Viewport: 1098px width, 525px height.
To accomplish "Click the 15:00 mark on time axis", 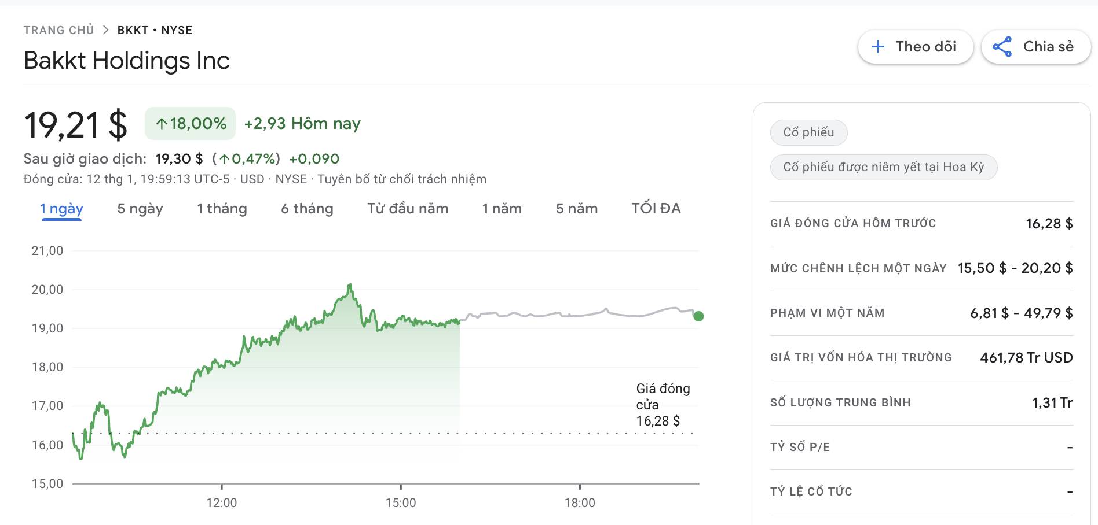I will coord(400,502).
